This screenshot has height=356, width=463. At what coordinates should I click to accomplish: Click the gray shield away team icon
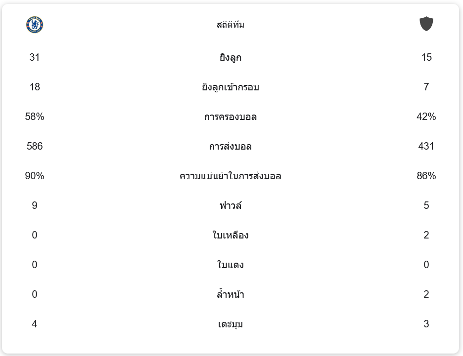(x=426, y=24)
